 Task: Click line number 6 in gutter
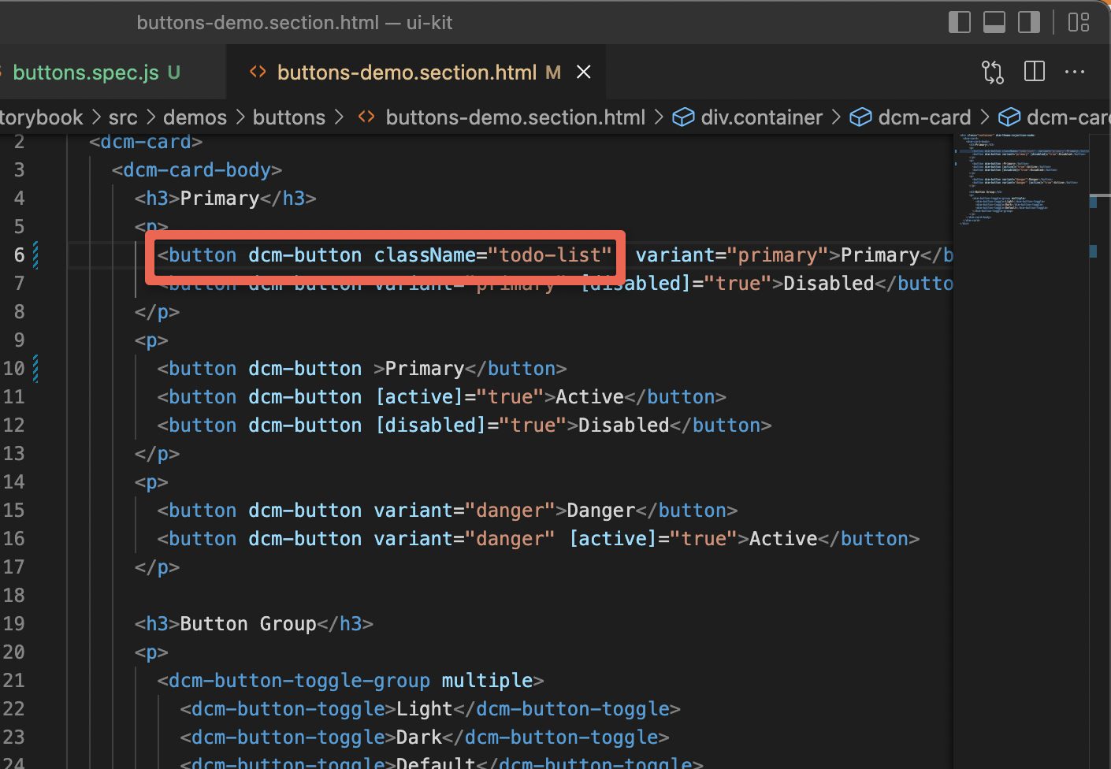click(19, 255)
